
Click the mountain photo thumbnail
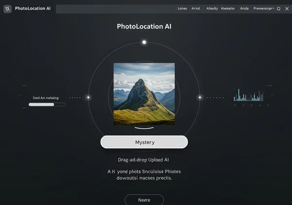tap(144, 94)
